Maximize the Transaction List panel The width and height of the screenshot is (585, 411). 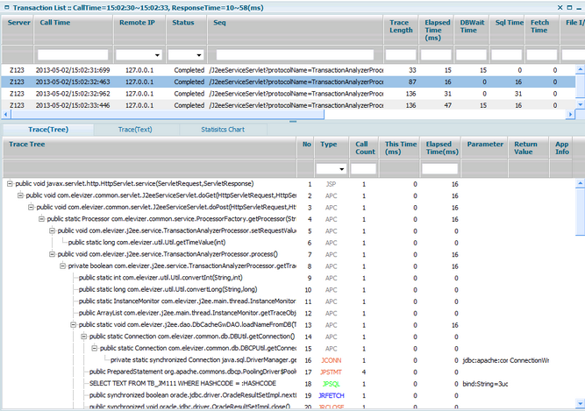tap(569, 8)
